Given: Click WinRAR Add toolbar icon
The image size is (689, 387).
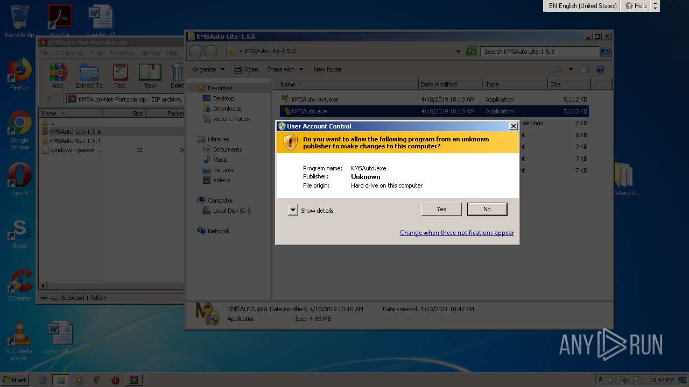Looking at the screenshot, I should pos(58,76).
